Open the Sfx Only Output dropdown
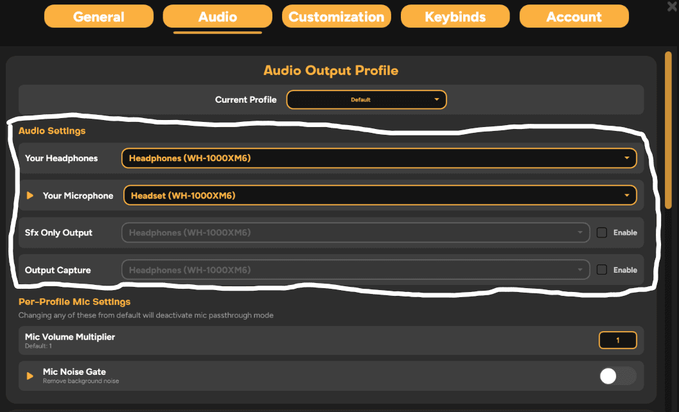 click(355, 233)
